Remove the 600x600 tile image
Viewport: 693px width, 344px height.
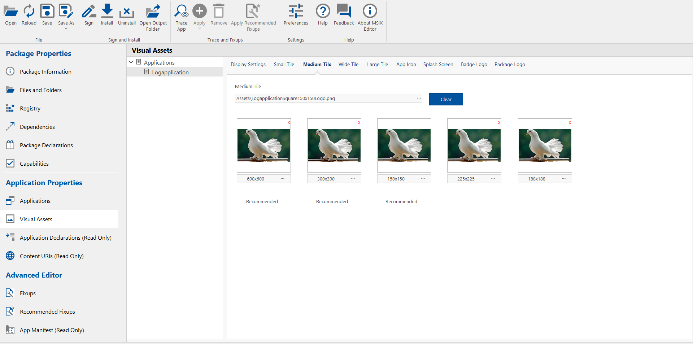[x=288, y=123]
